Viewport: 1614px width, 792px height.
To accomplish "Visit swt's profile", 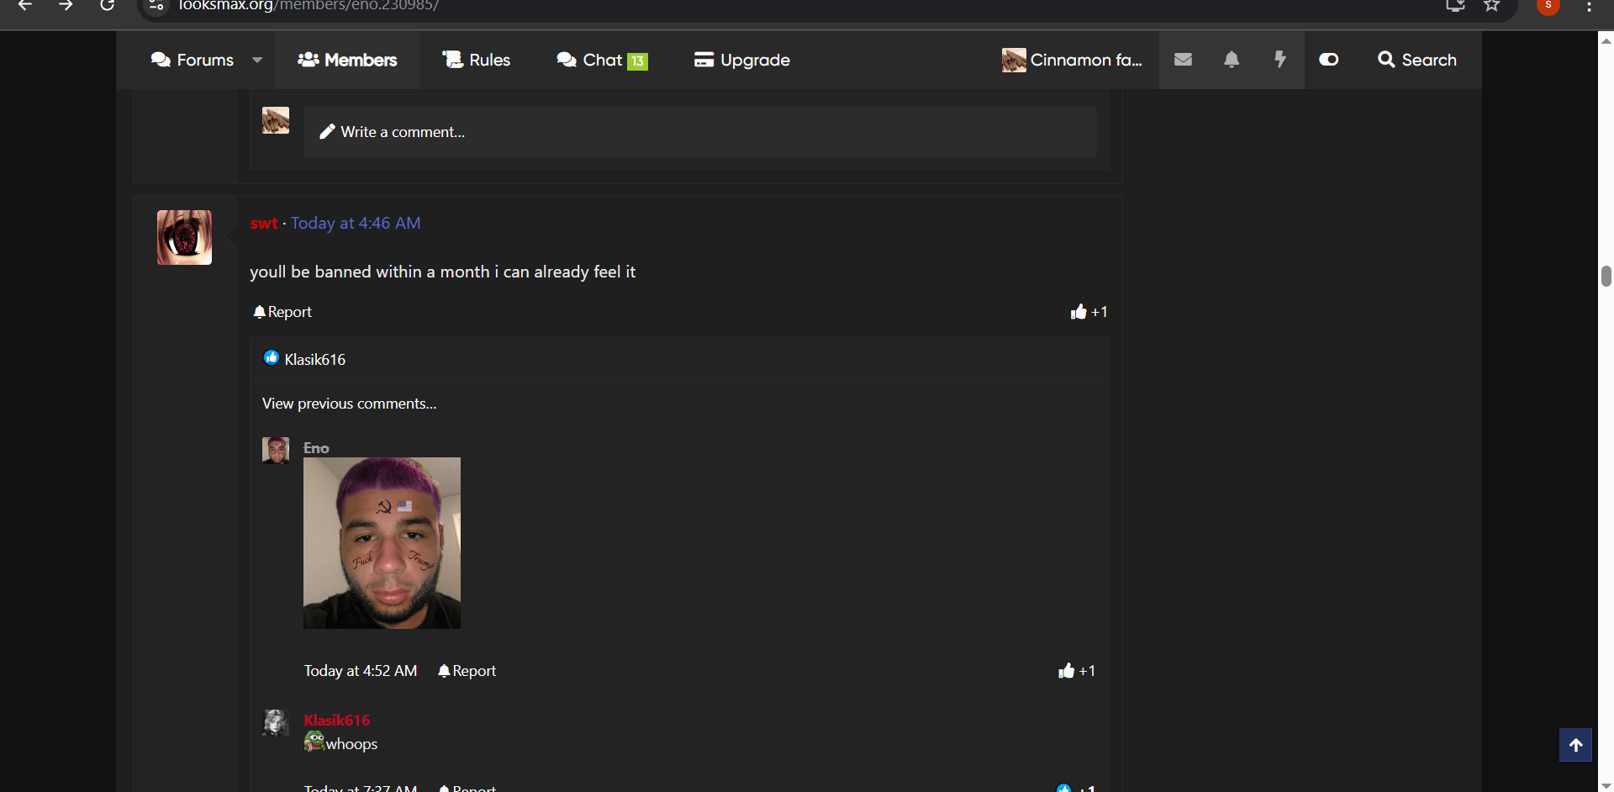I will (x=264, y=223).
